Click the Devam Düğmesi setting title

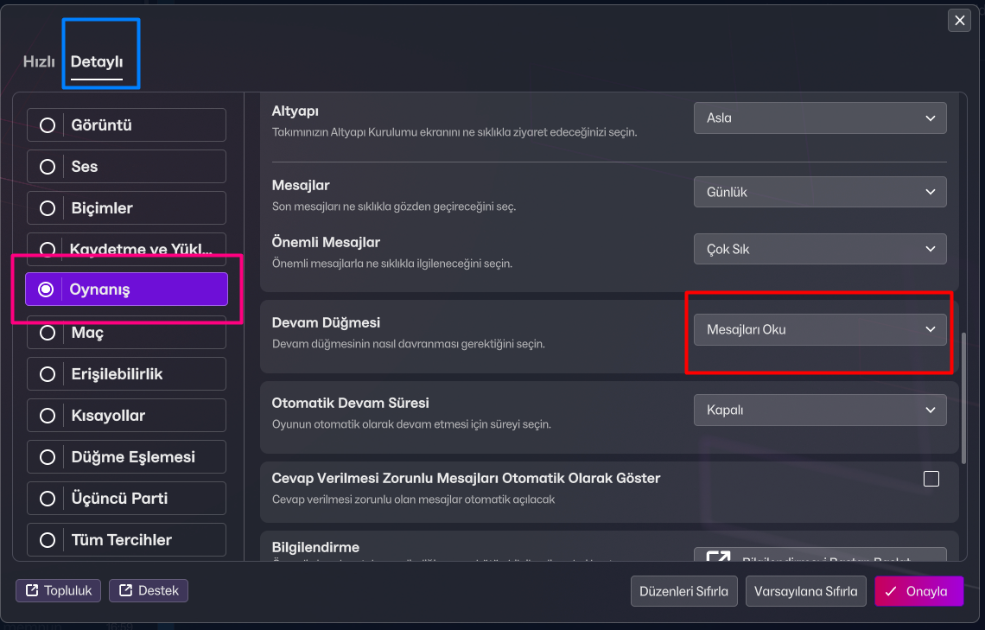point(326,322)
